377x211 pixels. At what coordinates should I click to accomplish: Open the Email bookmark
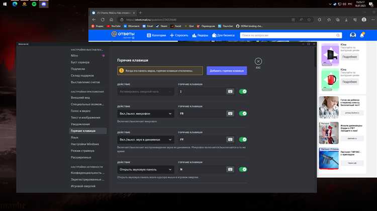point(148,26)
